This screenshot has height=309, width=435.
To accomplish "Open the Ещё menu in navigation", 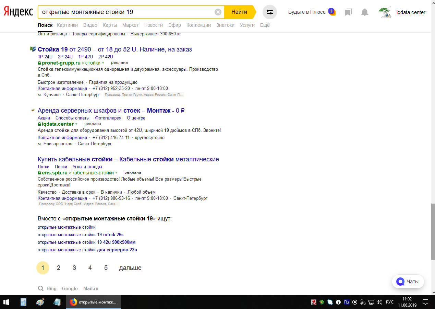I will (x=265, y=25).
